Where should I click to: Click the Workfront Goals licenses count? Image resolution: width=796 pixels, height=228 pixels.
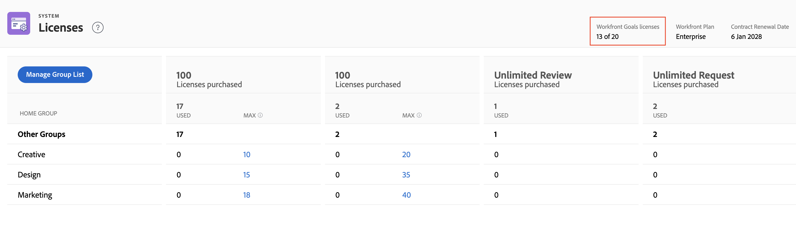[x=607, y=37]
